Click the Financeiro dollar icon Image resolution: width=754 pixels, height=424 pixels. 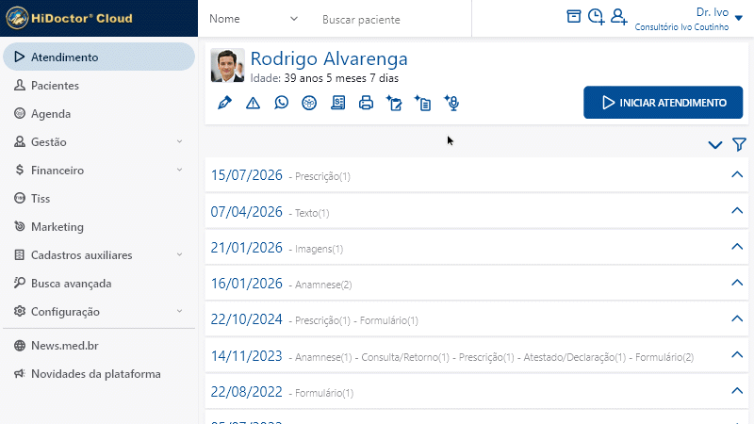point(19,170)
